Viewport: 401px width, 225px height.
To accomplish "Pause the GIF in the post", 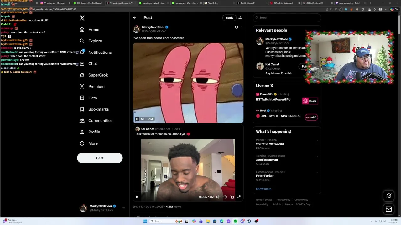I will point(137,119).
